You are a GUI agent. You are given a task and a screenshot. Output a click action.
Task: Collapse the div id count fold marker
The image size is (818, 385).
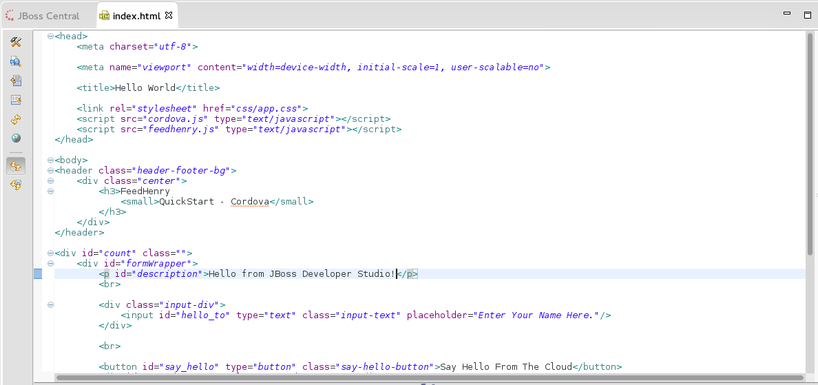click(50, 253)
